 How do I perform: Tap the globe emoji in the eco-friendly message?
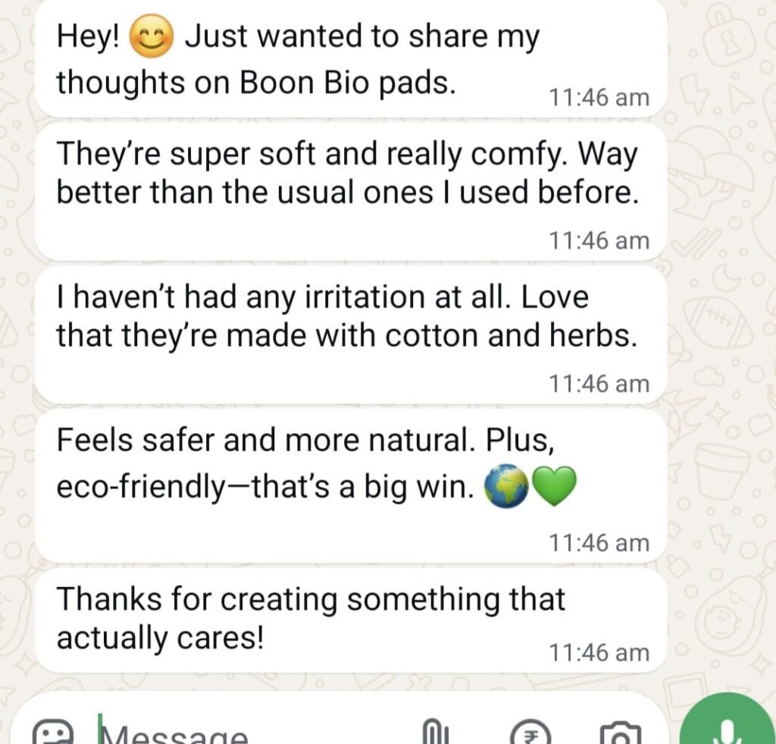click(x=506, y=488)
